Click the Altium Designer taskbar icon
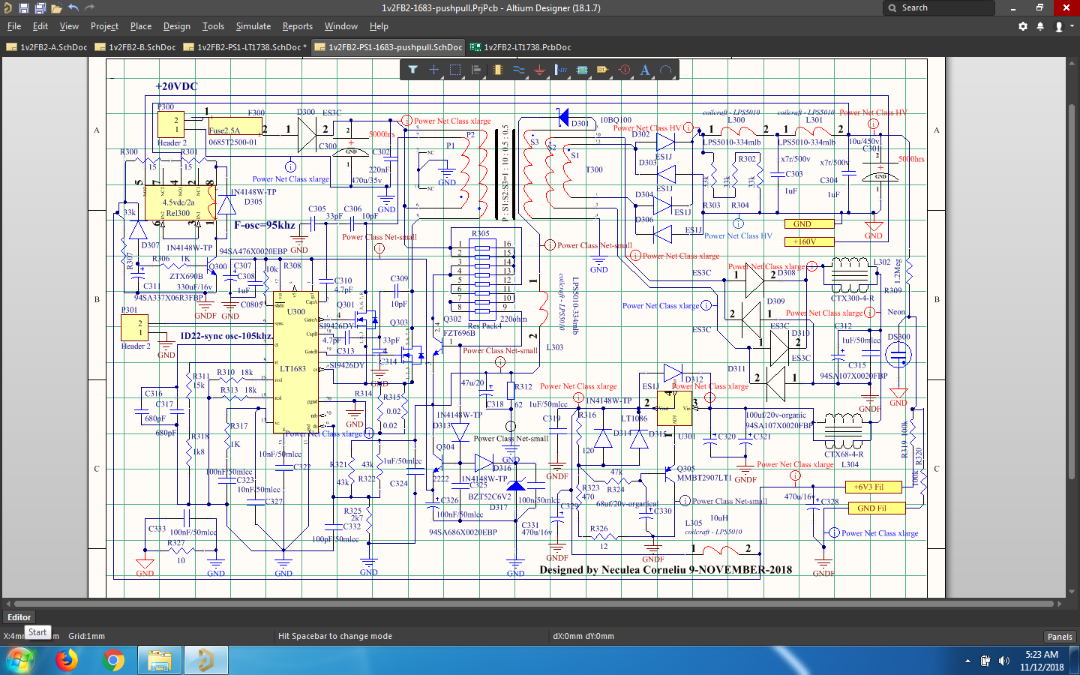This screenshot has width=1080, height=675. 205,661
